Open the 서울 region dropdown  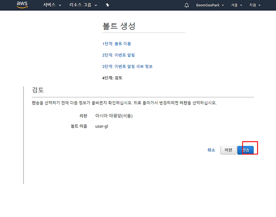pos(237,5)
